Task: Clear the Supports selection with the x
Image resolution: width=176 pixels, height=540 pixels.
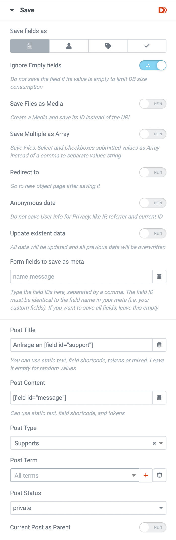Action: click(154, 443)
